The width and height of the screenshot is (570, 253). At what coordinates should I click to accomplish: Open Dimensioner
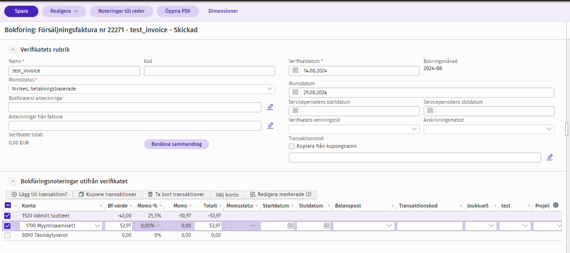click(223, 11)
